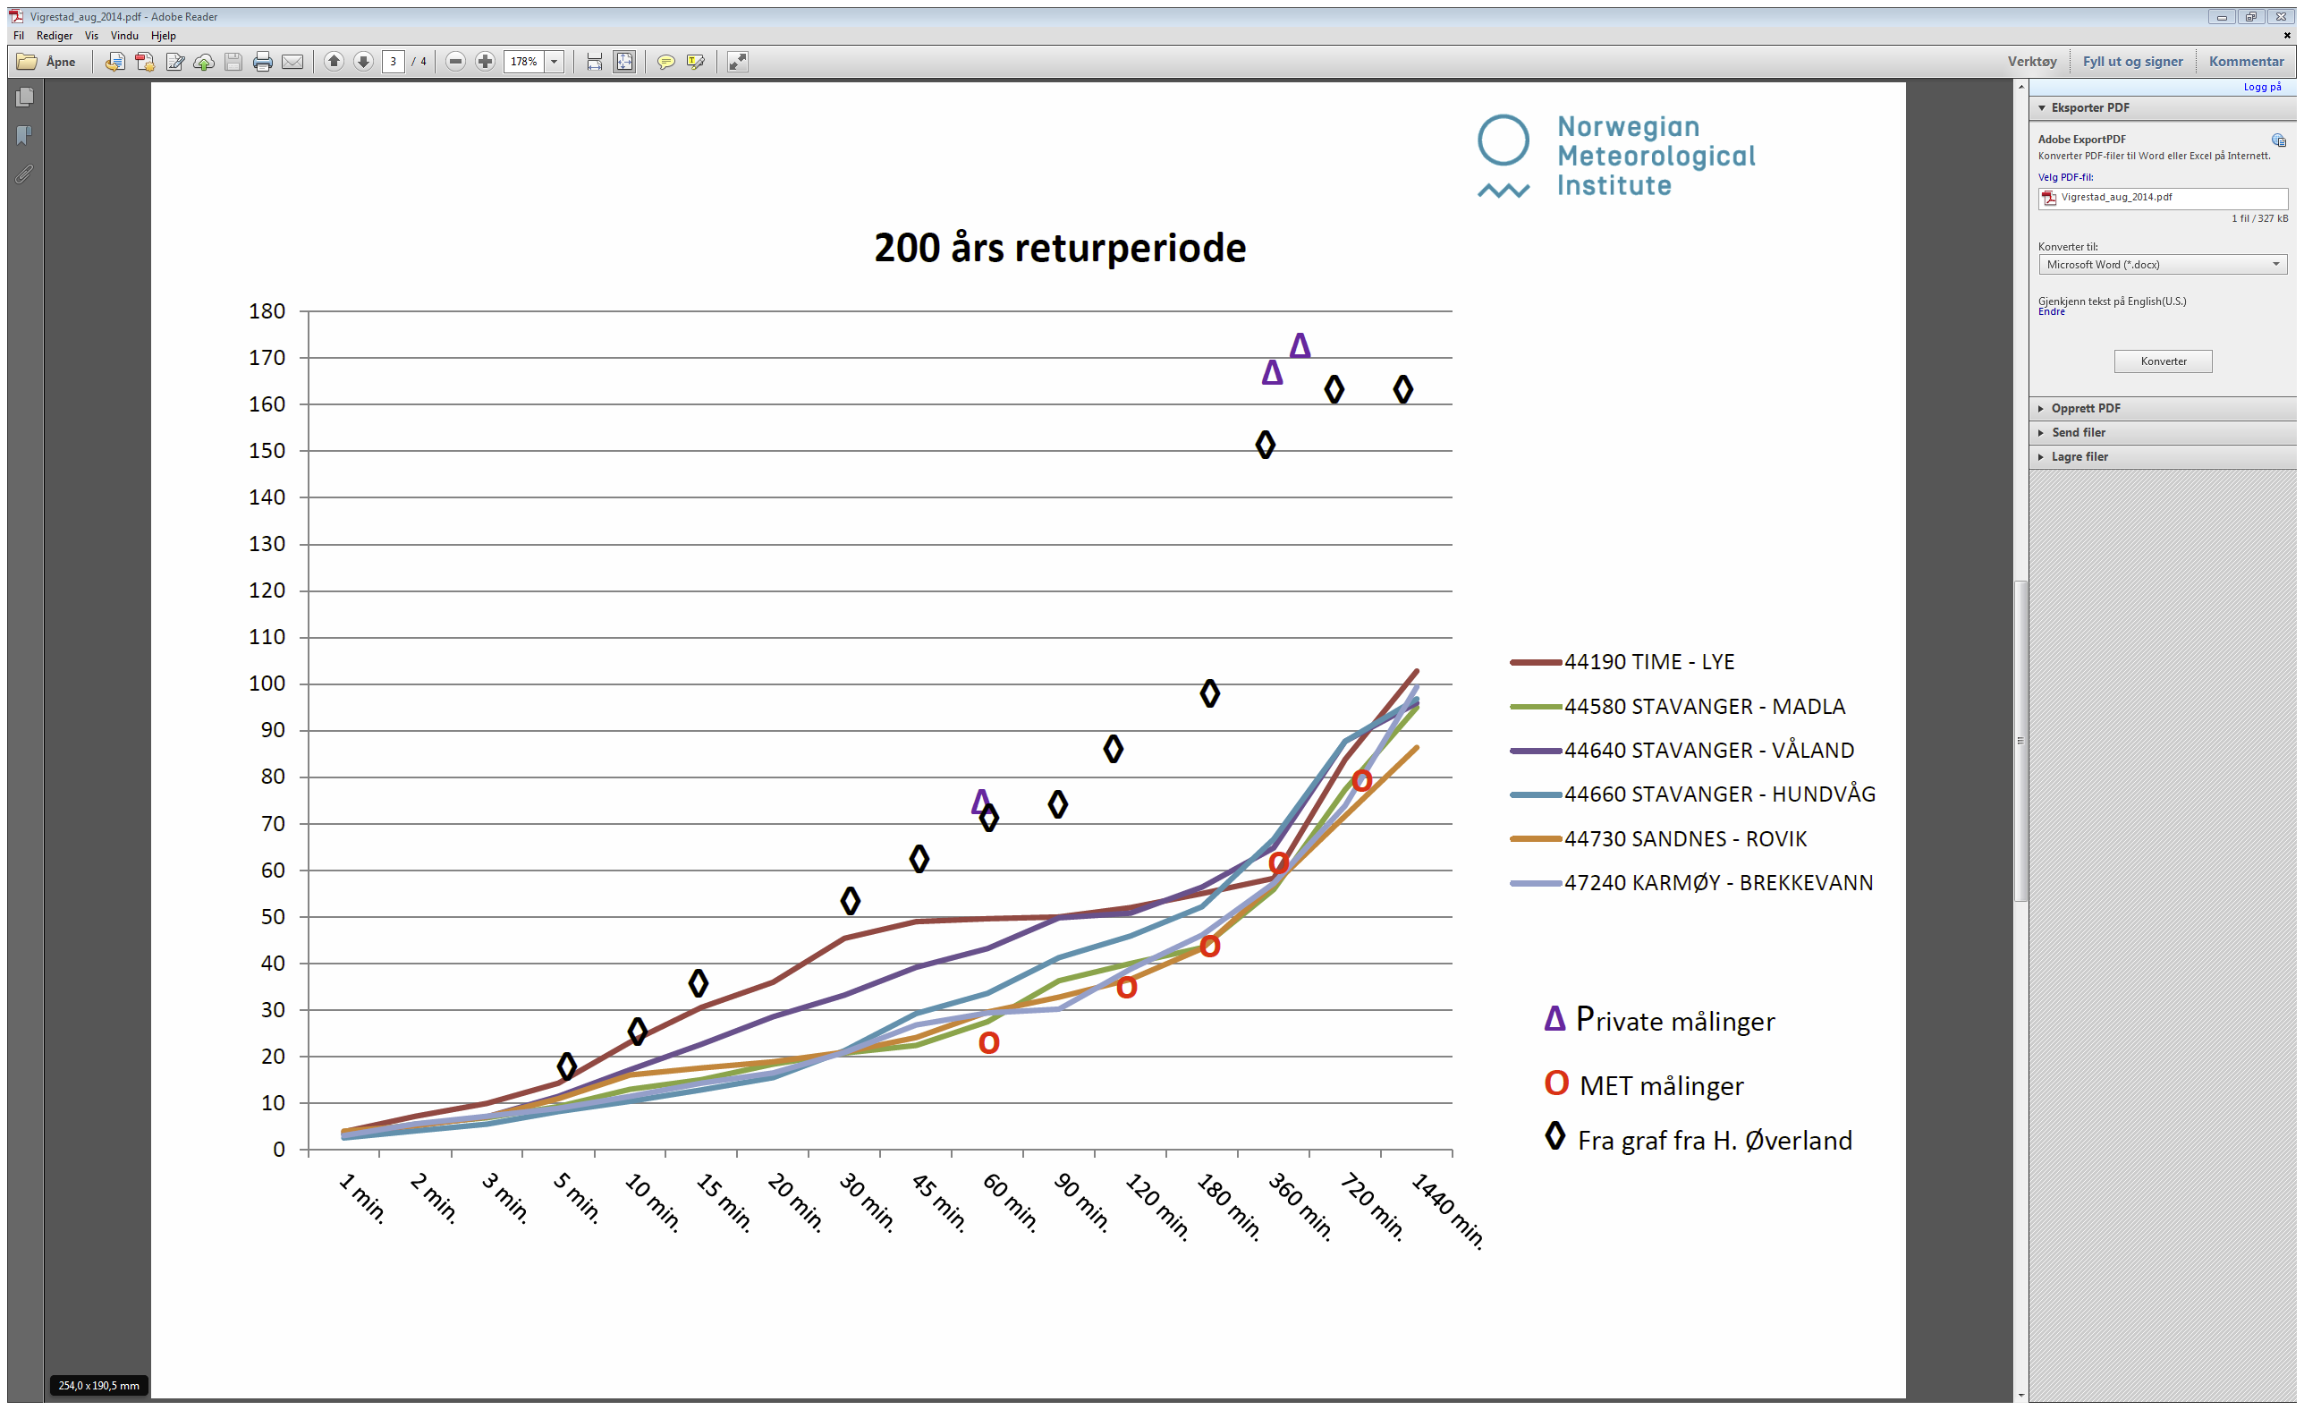
Task: Click the Fra graf fra H. Øverland text
Action: [x=1715, y=1142]
